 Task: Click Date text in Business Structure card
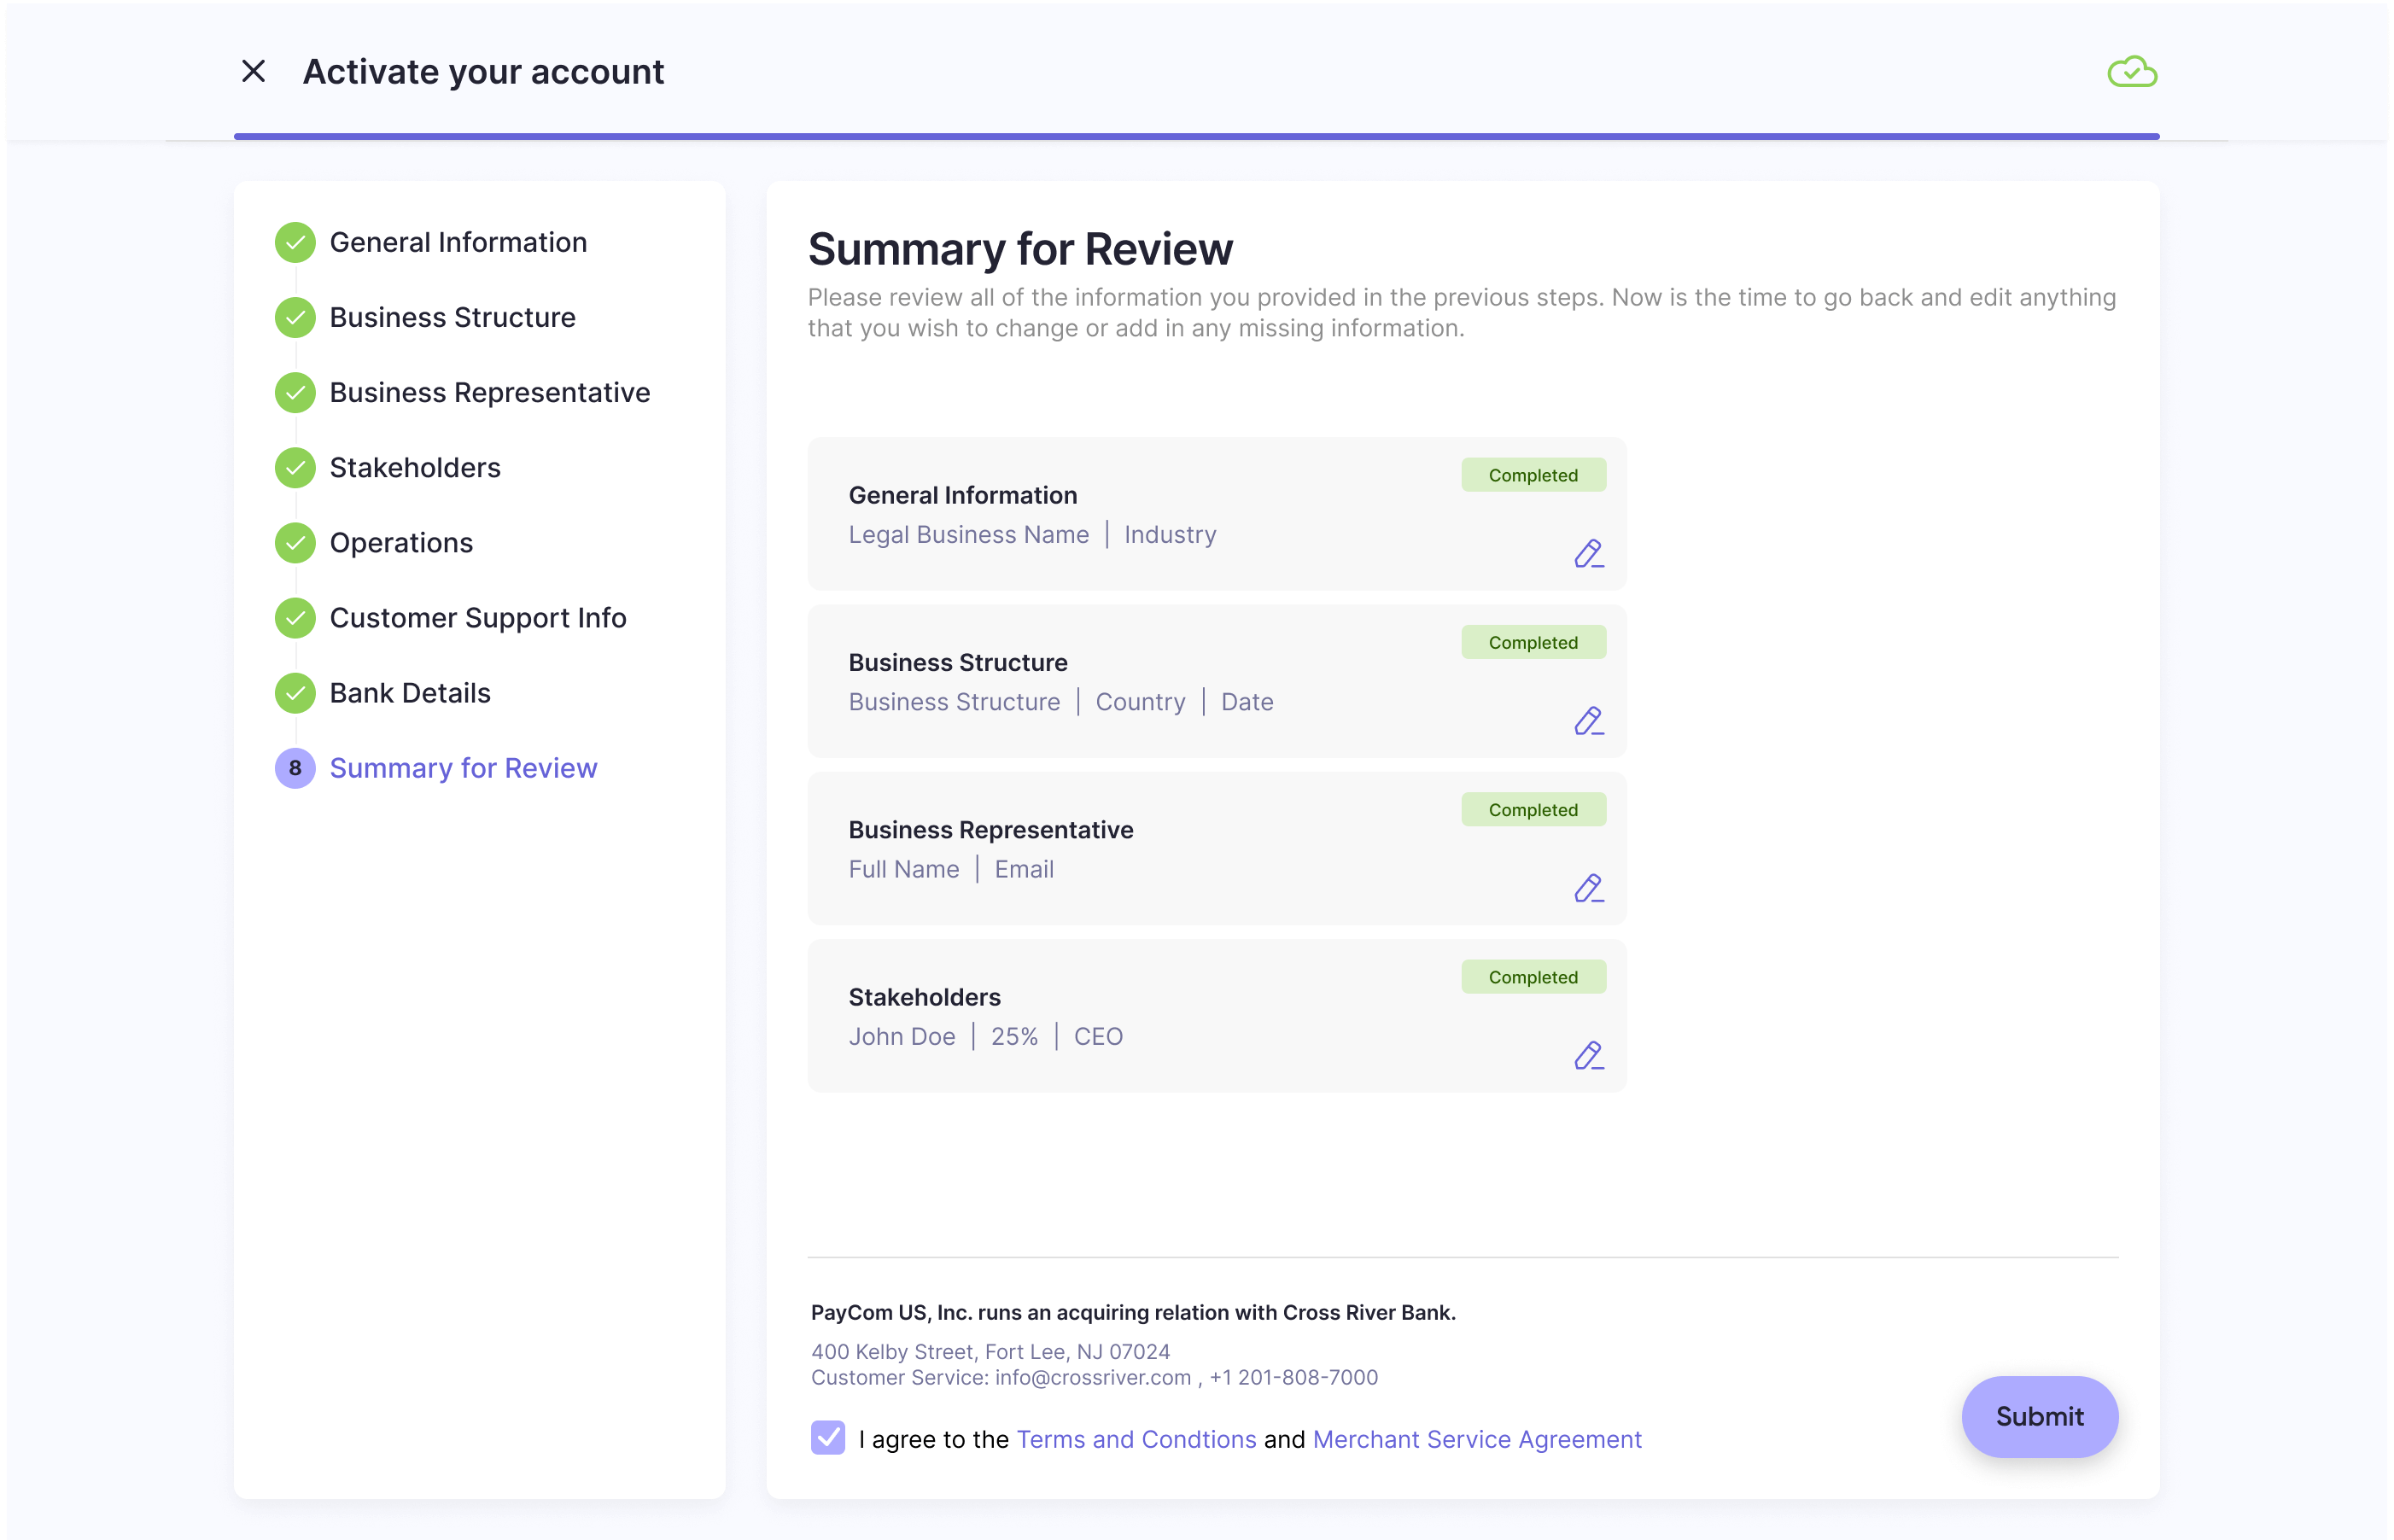(x=1247, y=702)
